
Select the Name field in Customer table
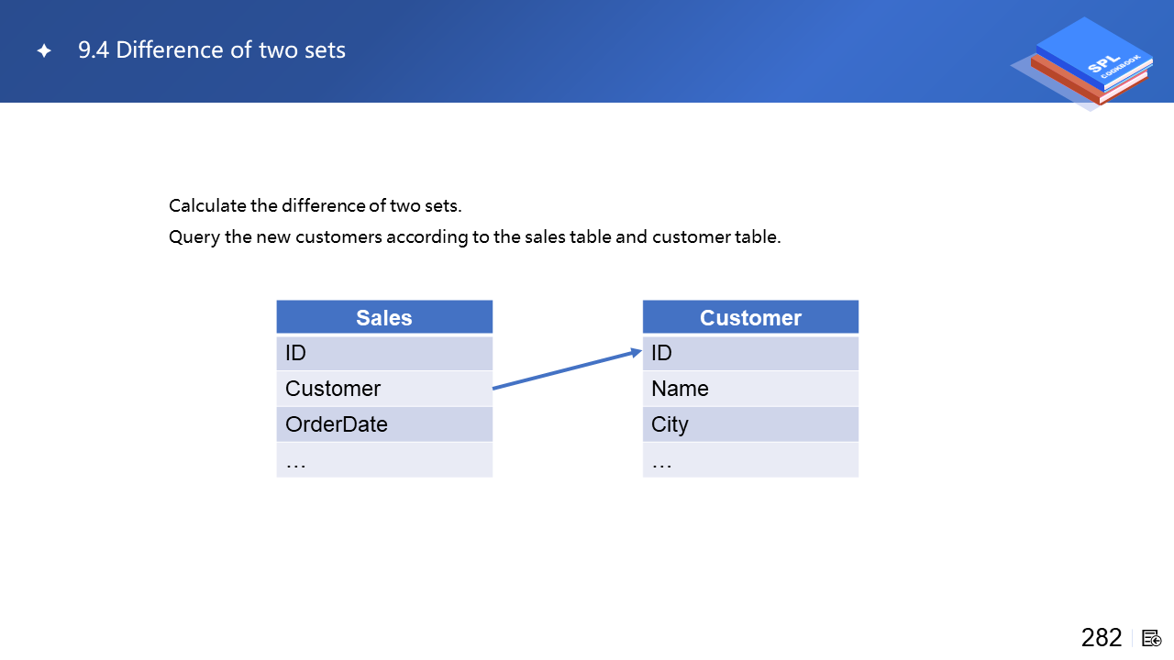pyautogui.click(x=750, y=389)
